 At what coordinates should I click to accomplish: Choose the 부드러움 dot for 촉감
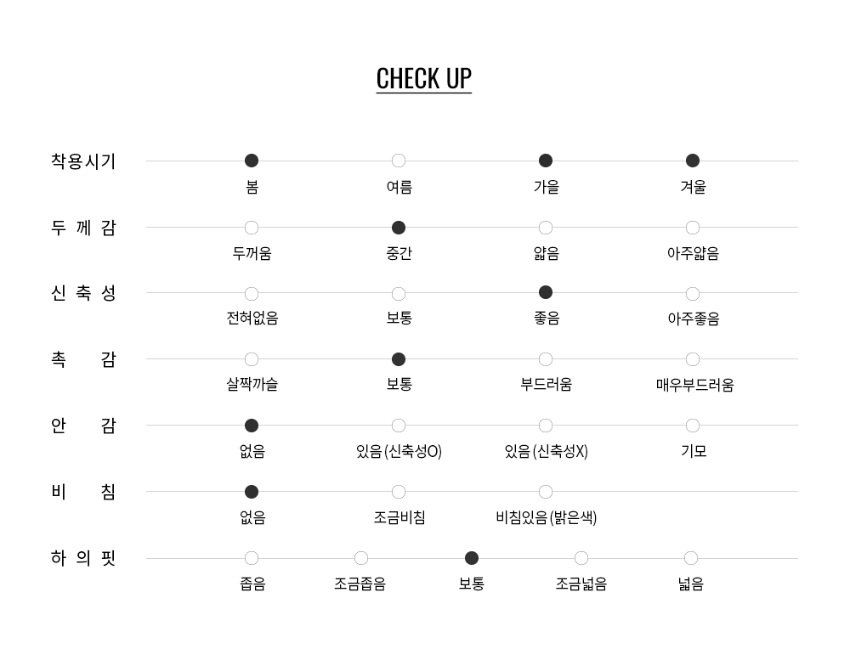click(x=546, y=359)
